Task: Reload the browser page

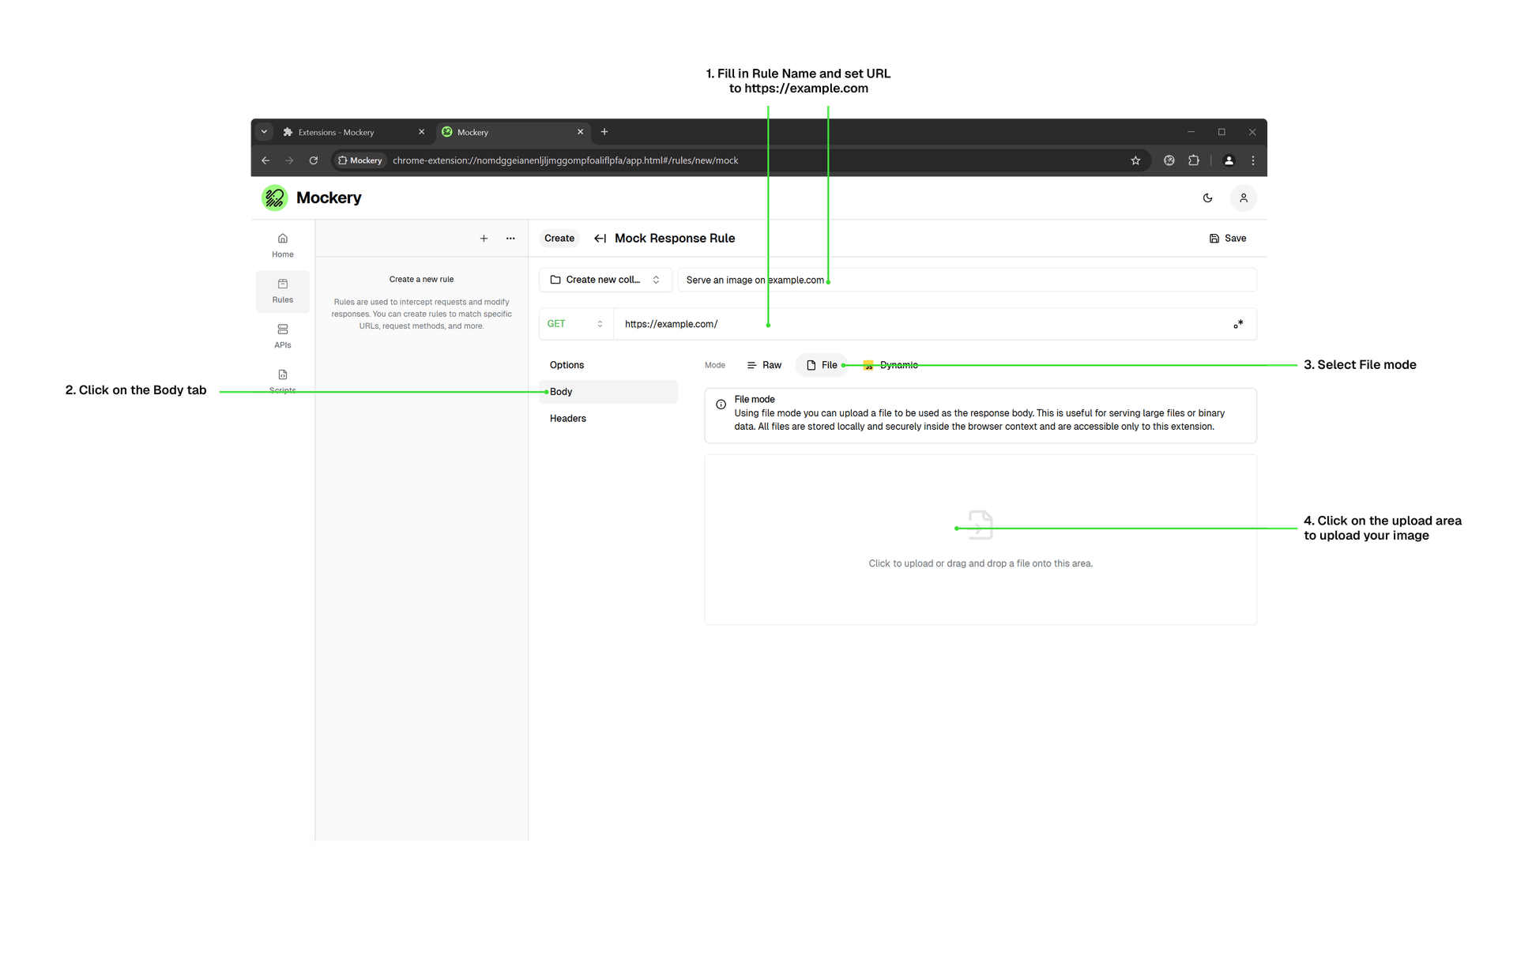Action: point(314,160)
